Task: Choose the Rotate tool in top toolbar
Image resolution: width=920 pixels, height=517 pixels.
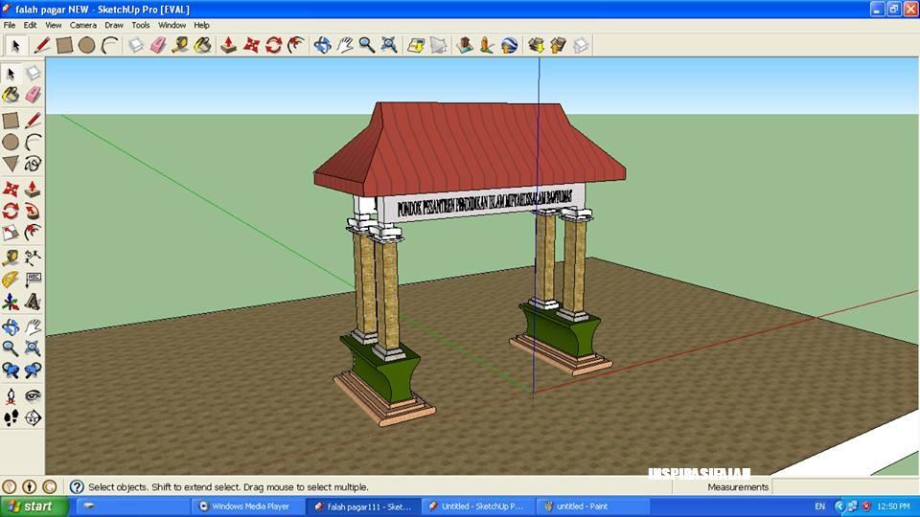Action: tap(273, 45)
